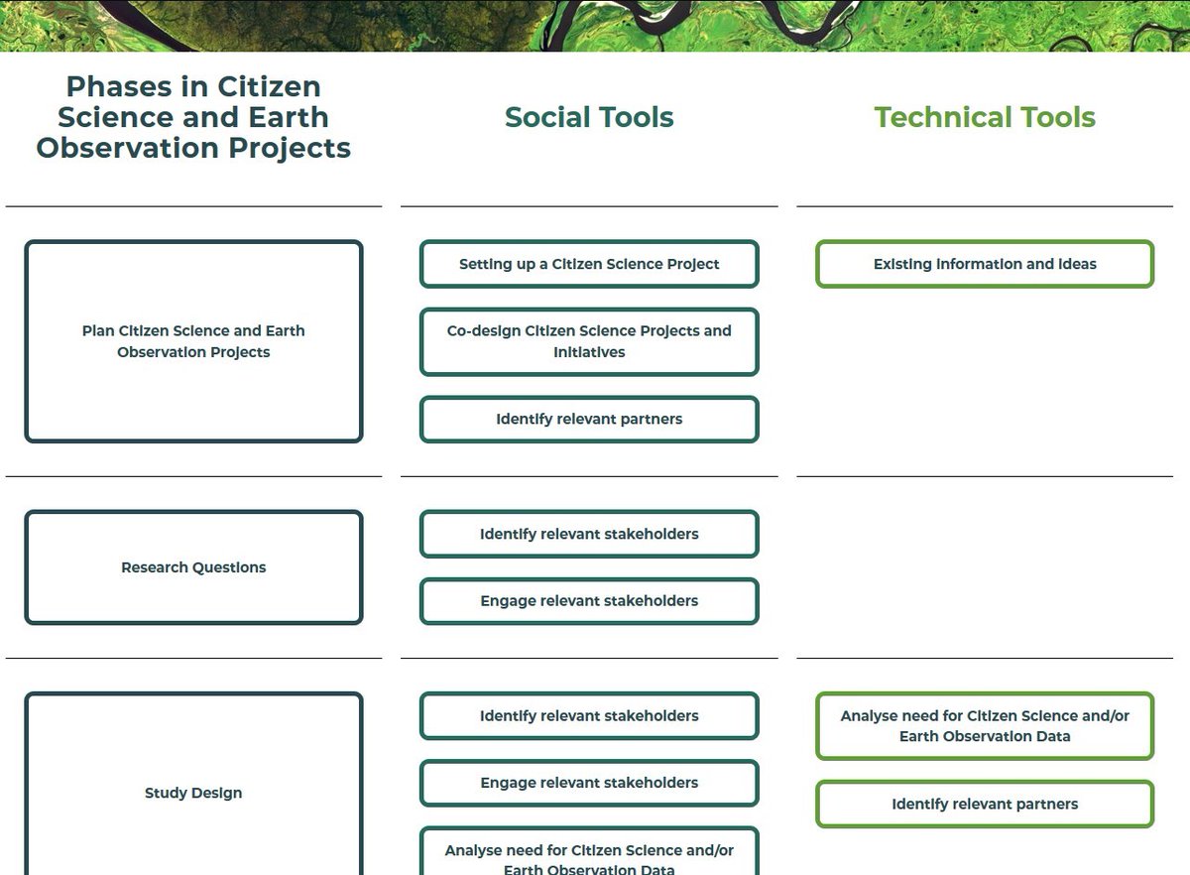Open Plan Citizen Science and Earth Observation Projects phase
This screenshot has height=875, width=1190.
(x=193, y=341)
